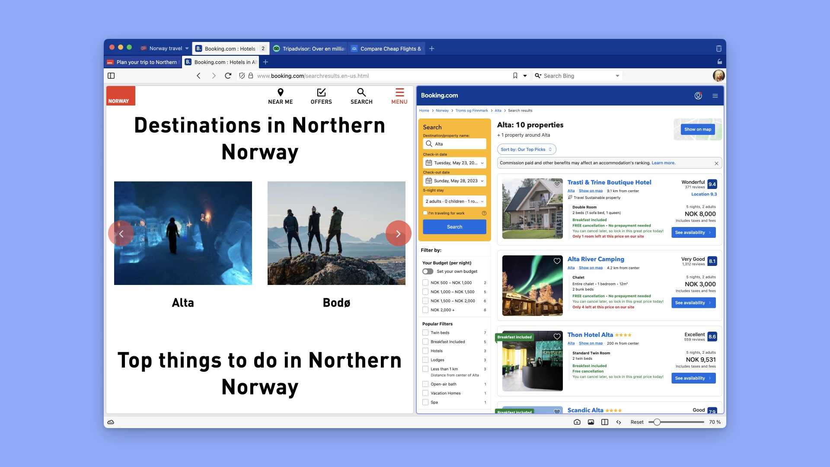Image resolution: width=830 pixels, height=467 pixels.
Task: Enable the Set your own budget switch
Action: point(428,272)
